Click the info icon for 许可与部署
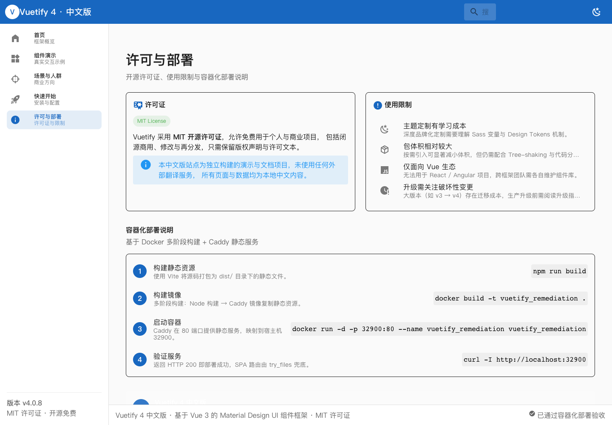Viewport: 612px width, 425px height. click(x=15, y=120)
